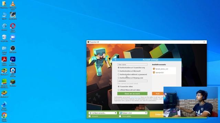Click the yellow Enter the game button
220x123 pixels.
[157, 114]
